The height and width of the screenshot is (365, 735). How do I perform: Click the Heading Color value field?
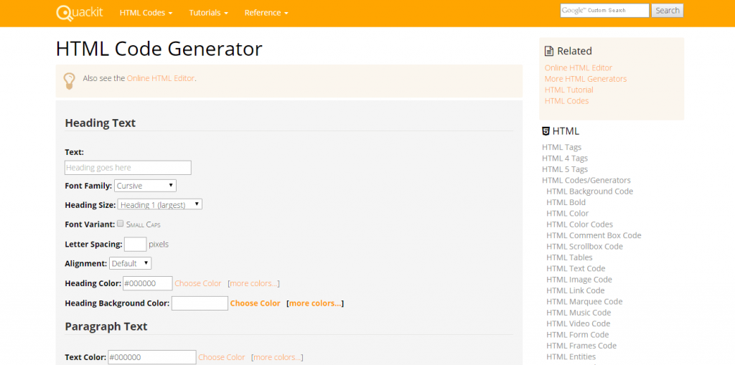pyautogui.click(x=148, y=283)
